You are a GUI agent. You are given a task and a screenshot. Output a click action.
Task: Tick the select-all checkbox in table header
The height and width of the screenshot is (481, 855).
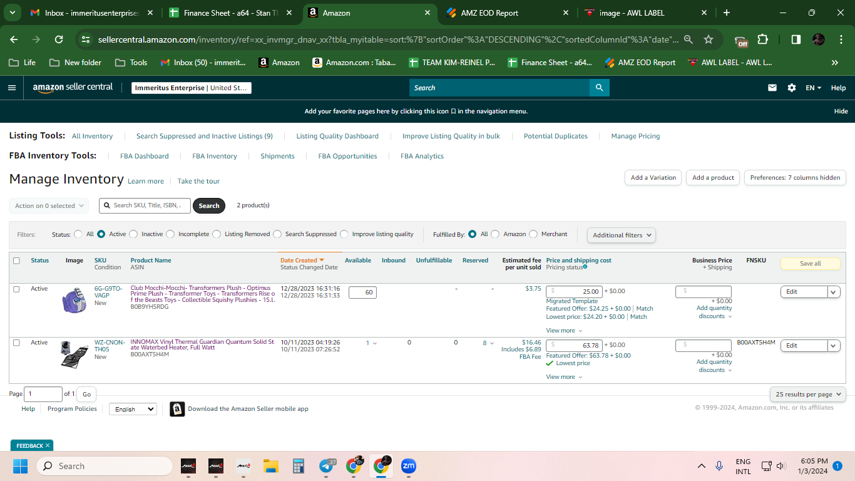pos(16,261)
